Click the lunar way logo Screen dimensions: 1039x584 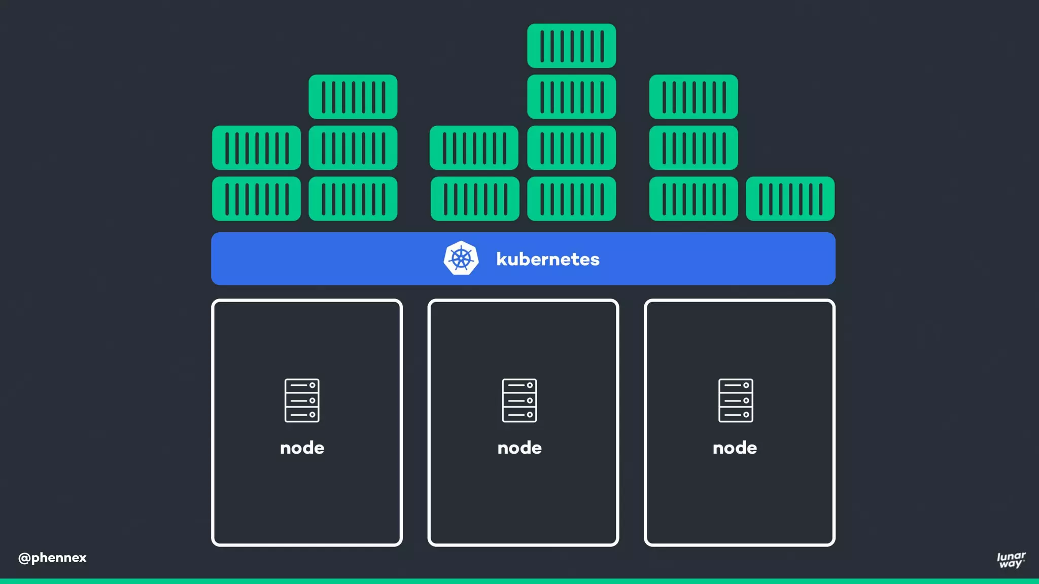pyautogui.click(x=1011, y=560)
